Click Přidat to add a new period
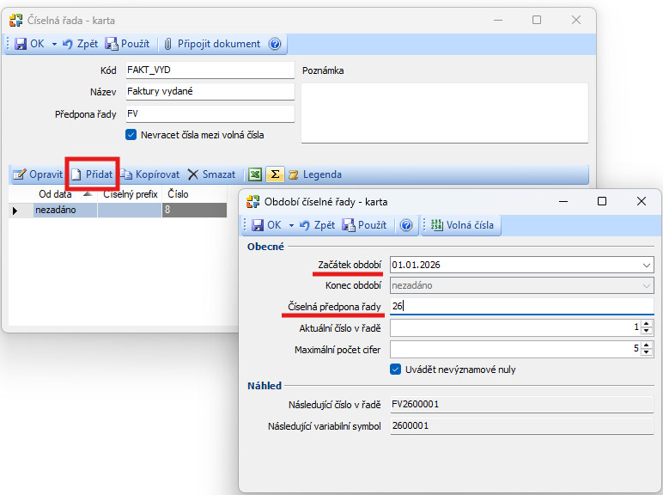The image size is (663, 495). pos(92,174)
